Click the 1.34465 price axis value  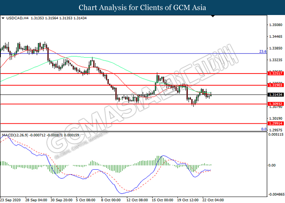pos(276,37)
